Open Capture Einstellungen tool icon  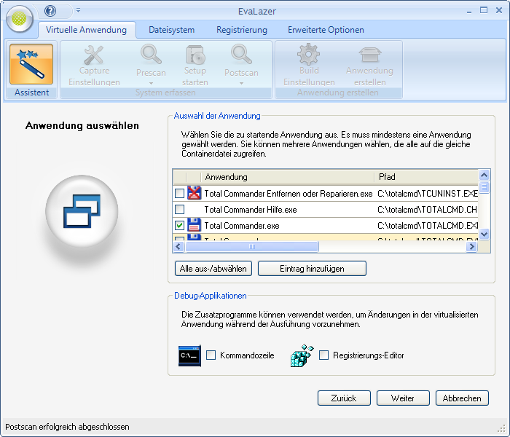[94, 55]
